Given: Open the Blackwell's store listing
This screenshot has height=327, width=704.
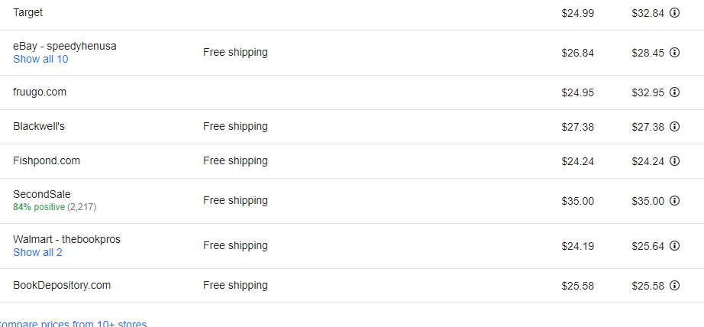Looking at the screenshot, I should click(39, 127).
